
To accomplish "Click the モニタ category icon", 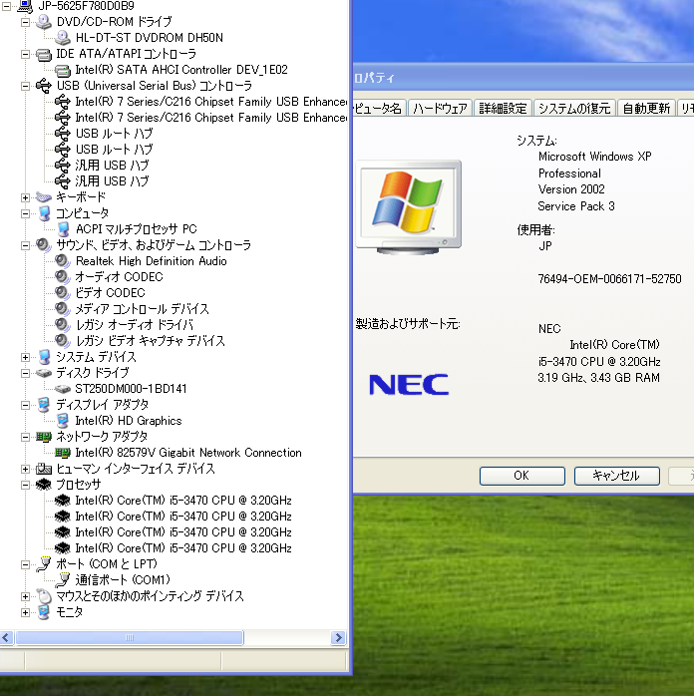I will 44,612.
